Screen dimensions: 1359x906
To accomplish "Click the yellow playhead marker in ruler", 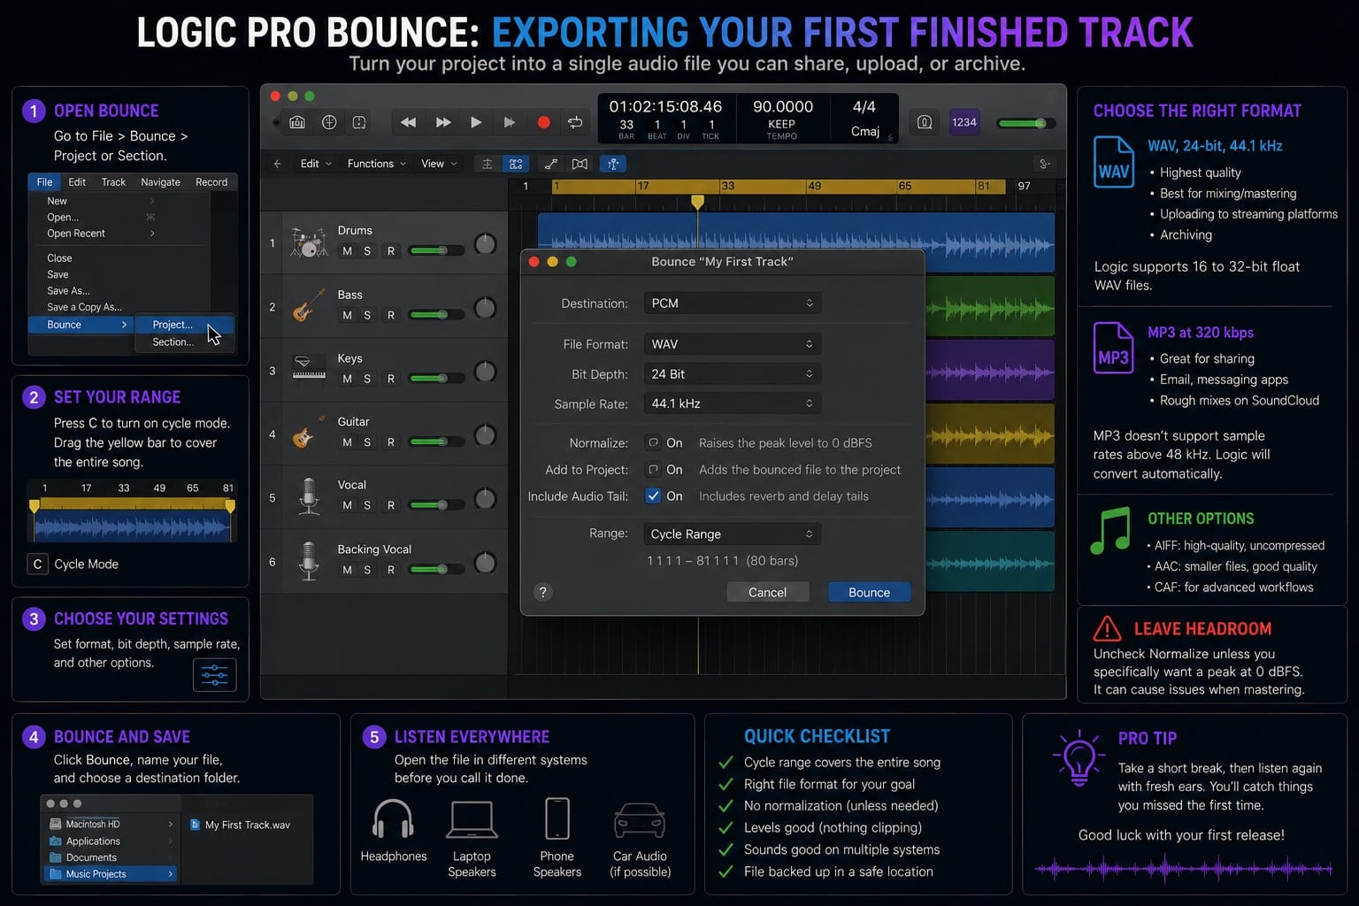I will (x=697, y=202).
